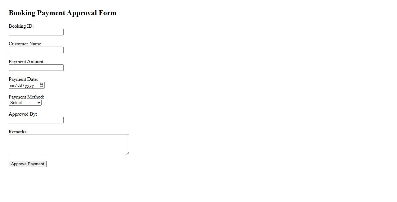Click into the Customer Name field
The image size is (397, 202).
tap(36, 50)
